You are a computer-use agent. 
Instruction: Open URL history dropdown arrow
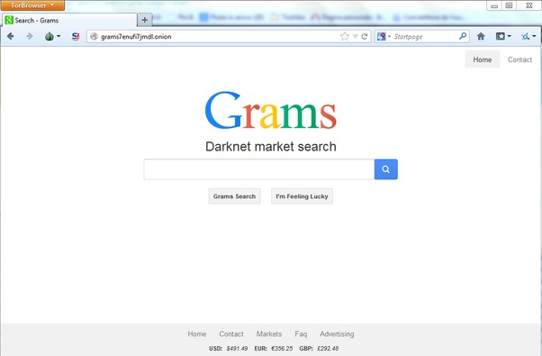pos(355,36)
